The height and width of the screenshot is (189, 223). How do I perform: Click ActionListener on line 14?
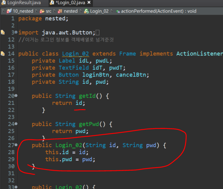tap(200, 54)
